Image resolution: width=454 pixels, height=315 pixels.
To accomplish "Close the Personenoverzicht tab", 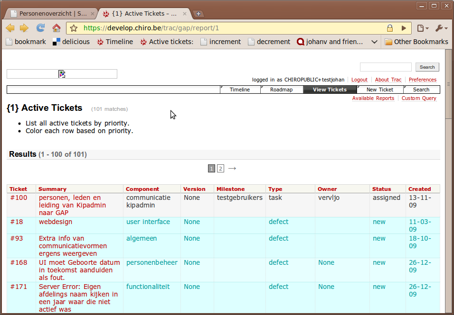I will point(92,14).
